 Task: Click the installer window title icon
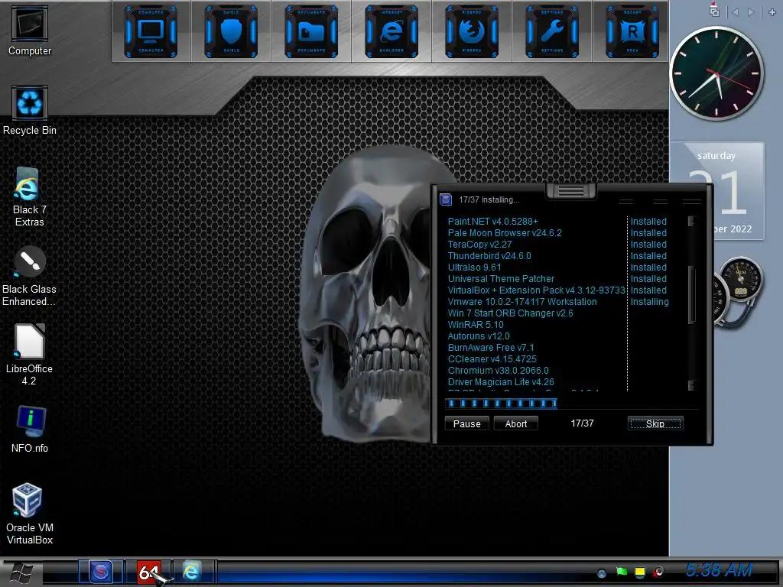click(446, 199)
